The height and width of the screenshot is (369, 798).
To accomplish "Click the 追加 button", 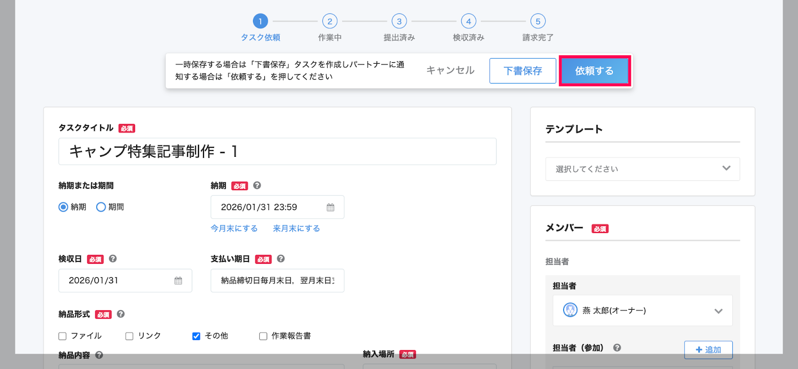I will click(708, 350).
